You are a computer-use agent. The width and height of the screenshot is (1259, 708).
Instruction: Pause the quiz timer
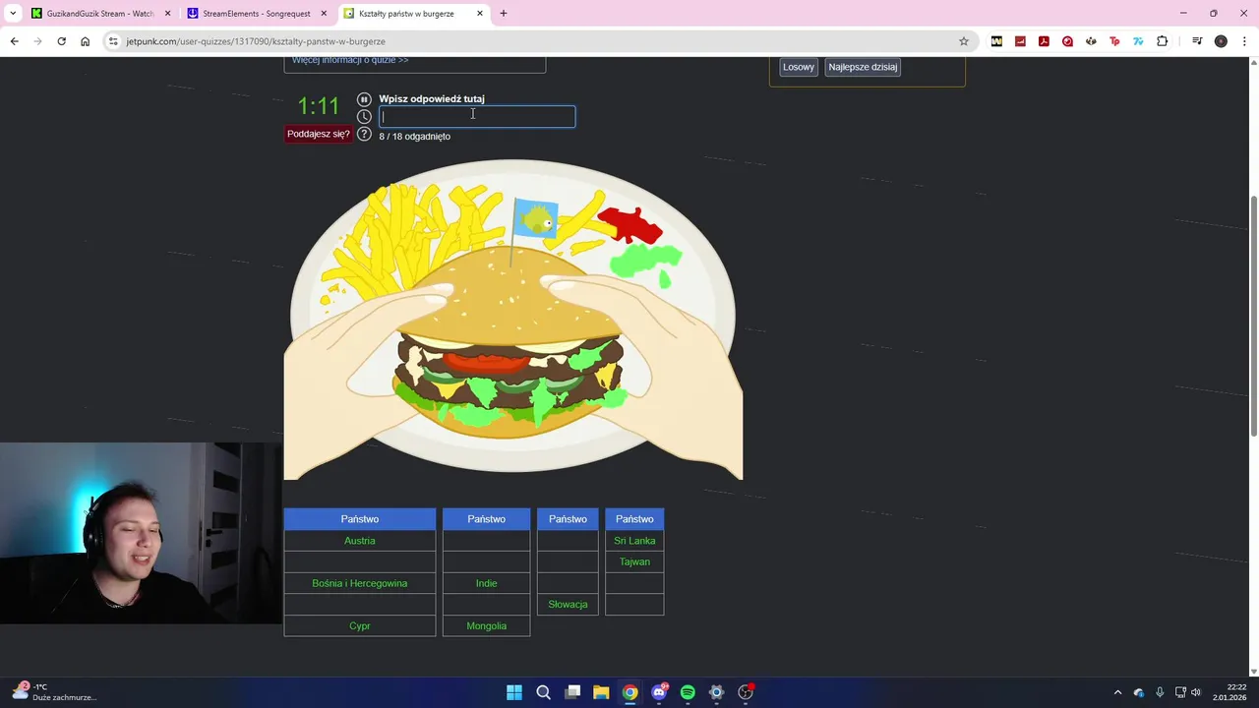(x=364, y=99)
